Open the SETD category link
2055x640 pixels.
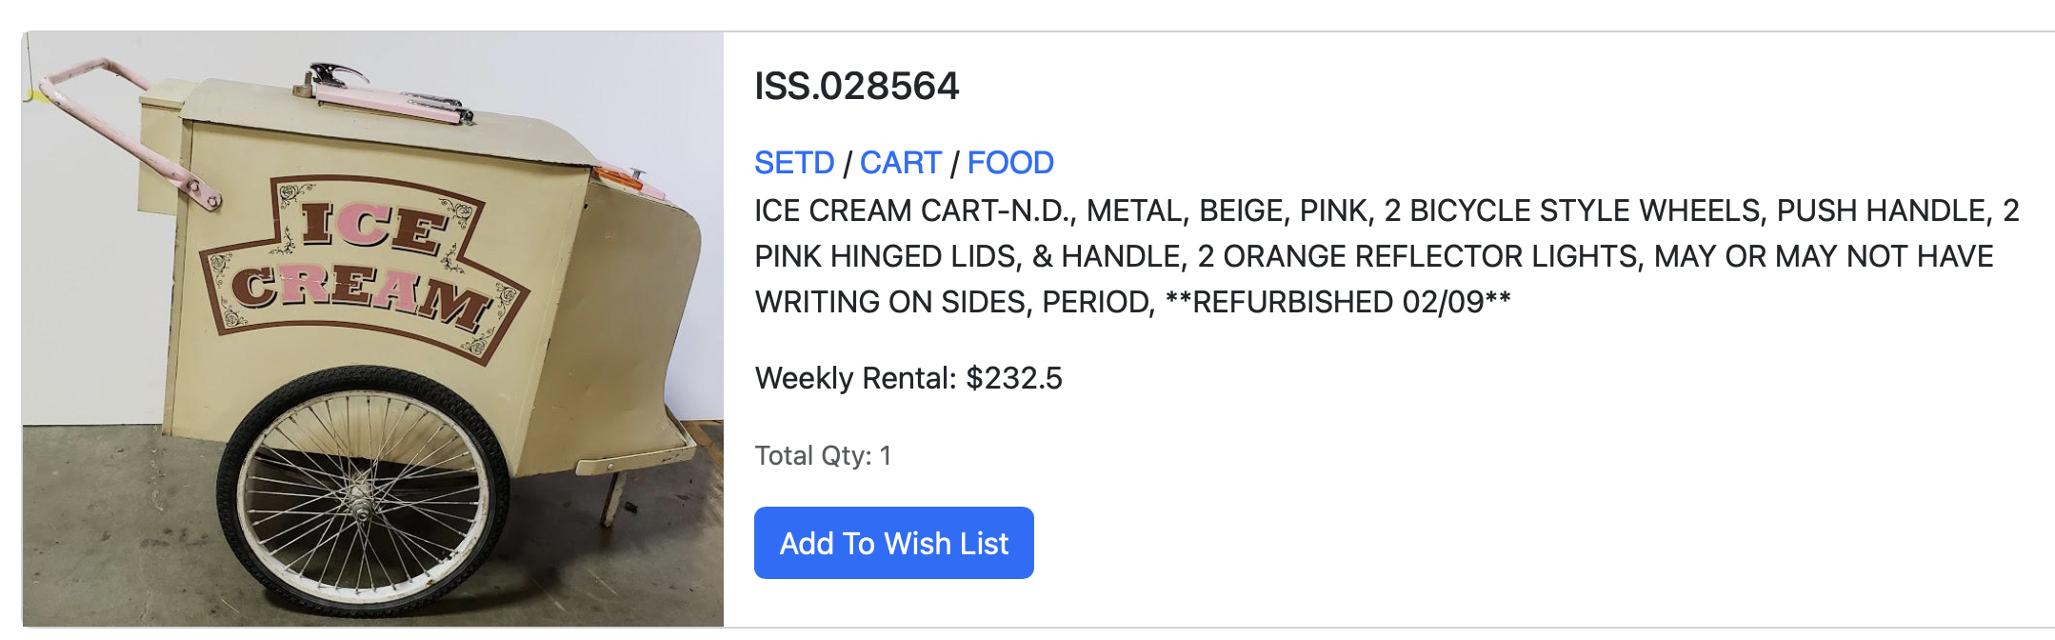click(794, 163)
